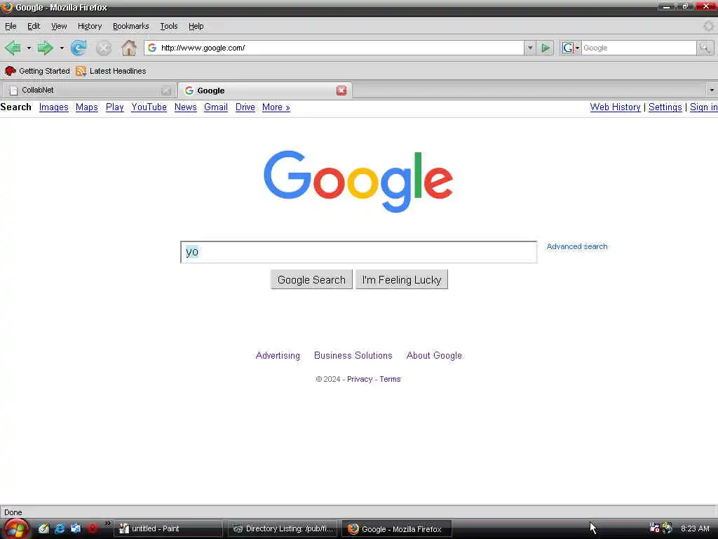Viewport: 718px width, 539px height.
Task: Click the greyed Stop loading icon
Action: coord(104,48)
